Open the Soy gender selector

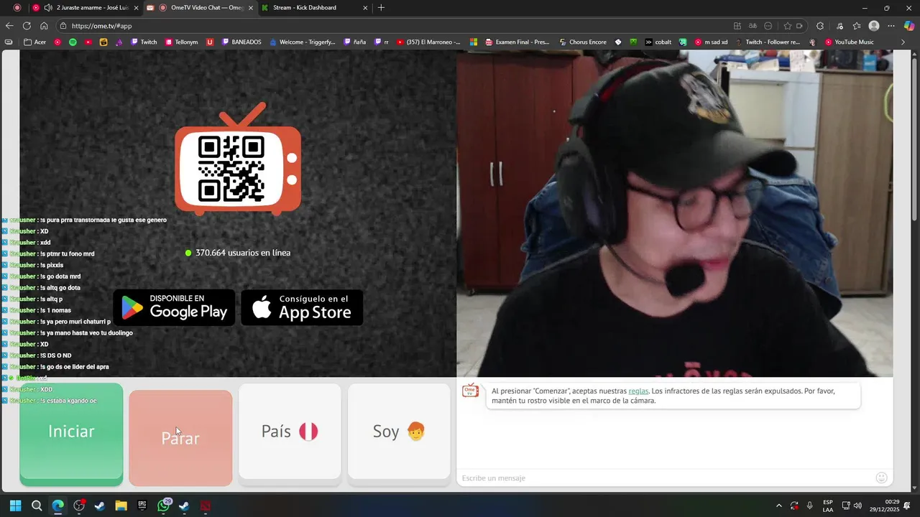[x=399, y=431]
